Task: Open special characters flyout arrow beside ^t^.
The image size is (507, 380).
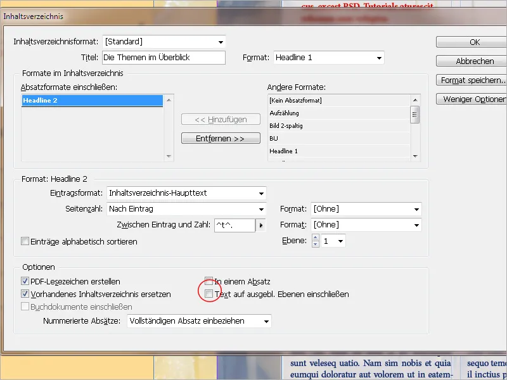Action: [261, 225]
